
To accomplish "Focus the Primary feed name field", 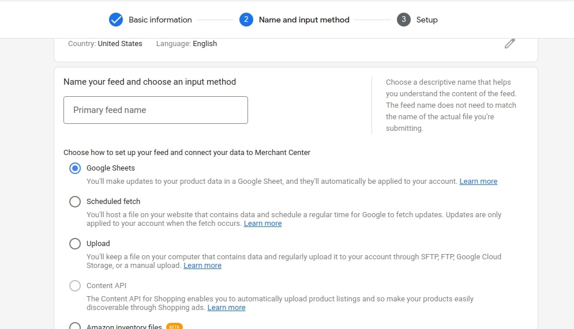I will 156,110.
